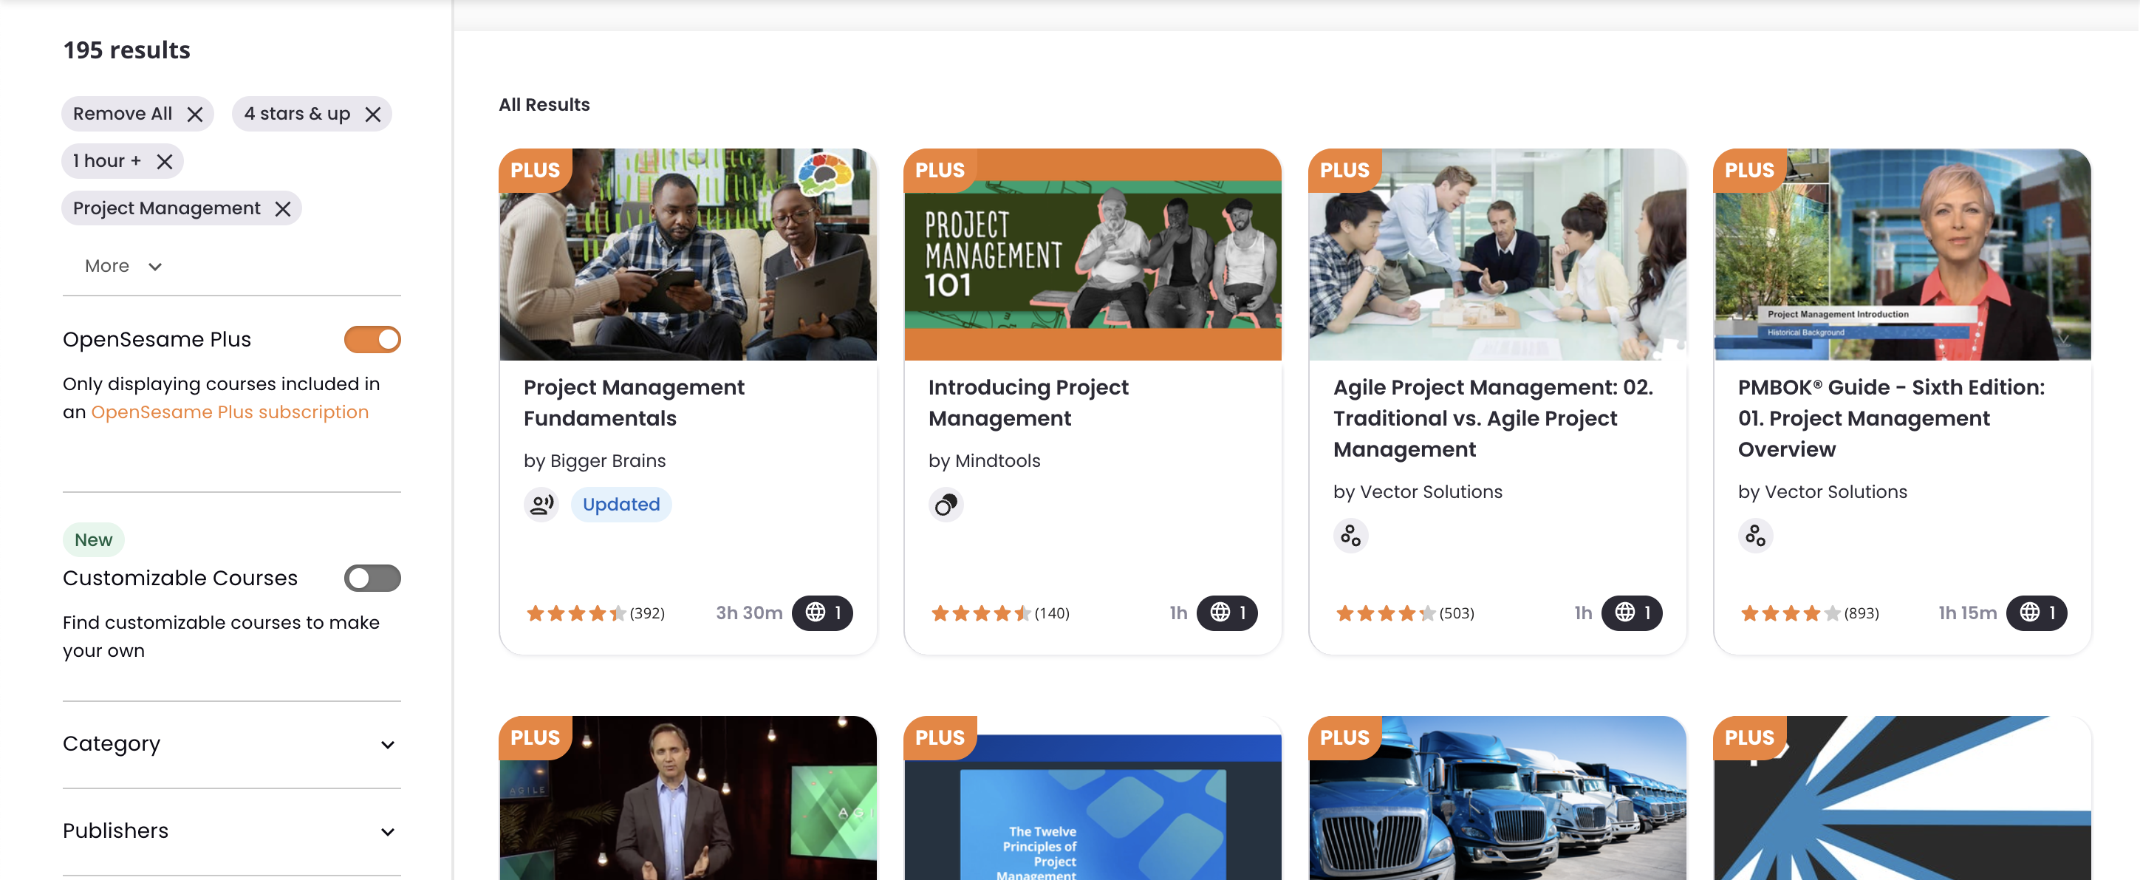Open 'Agile Project Management: 02' course title

coord(1493,418)
